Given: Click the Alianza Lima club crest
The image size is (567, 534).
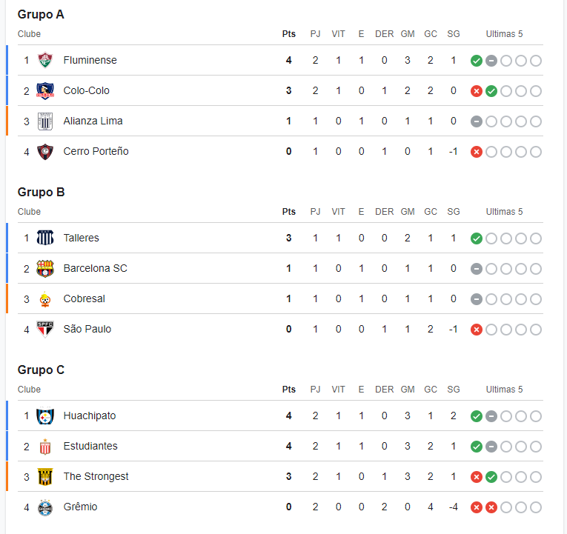Looking at the screenshot, I should click(x=45, y=121).
